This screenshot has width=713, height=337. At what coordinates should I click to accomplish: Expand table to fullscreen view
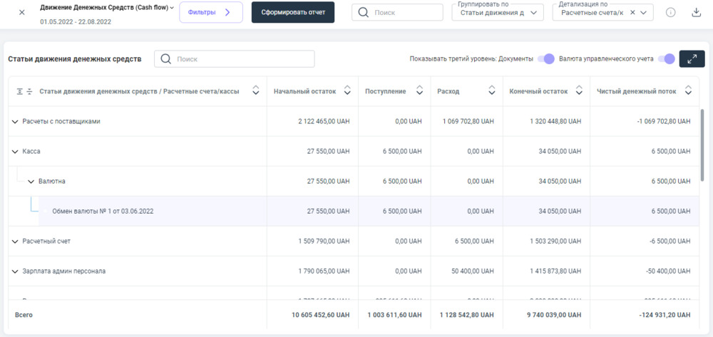(x=692, y=59)
